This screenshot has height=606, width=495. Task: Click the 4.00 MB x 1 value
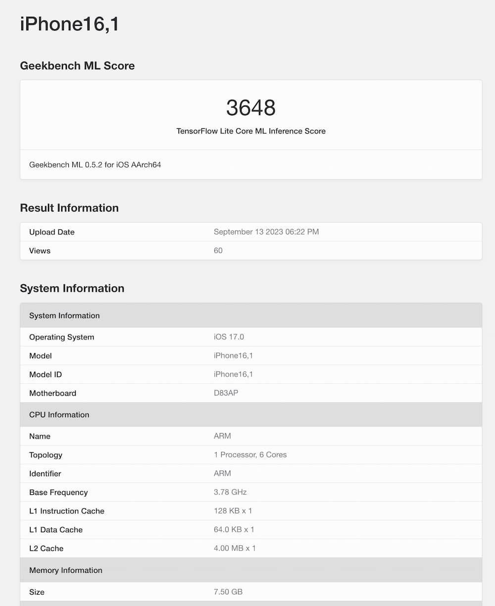tap(235, 549)
